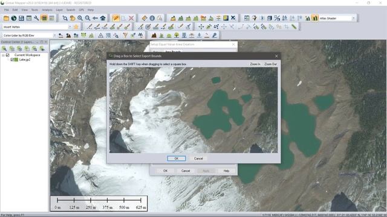Click first zoom icon in Control Center
Viewport: 387px width, 217px height.
tap(4, 48)
